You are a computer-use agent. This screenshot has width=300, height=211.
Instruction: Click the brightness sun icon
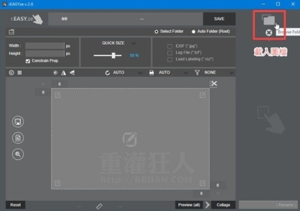[55, 73]
